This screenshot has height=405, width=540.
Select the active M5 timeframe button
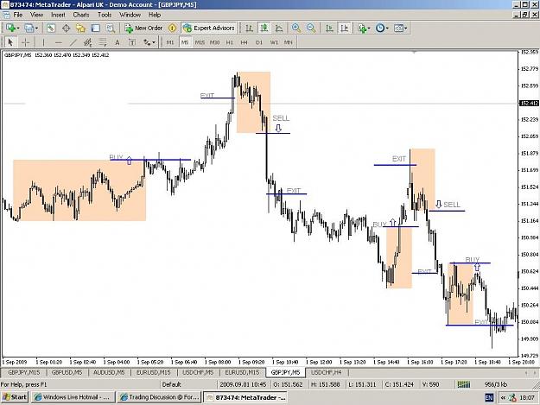click(x=185, y=42)
